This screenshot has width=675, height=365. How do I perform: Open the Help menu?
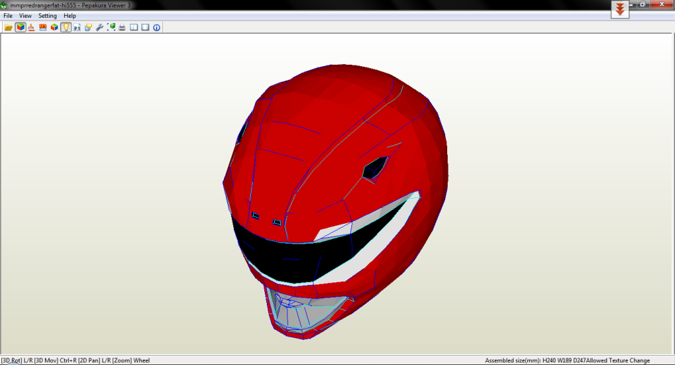pos(70,16)
